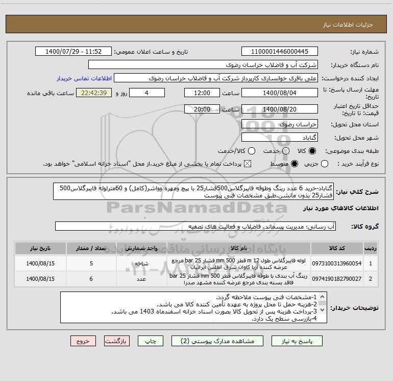Click the شاخه unit cell
Viewport: 393px width, 381px height.
(x=141, y=263)
